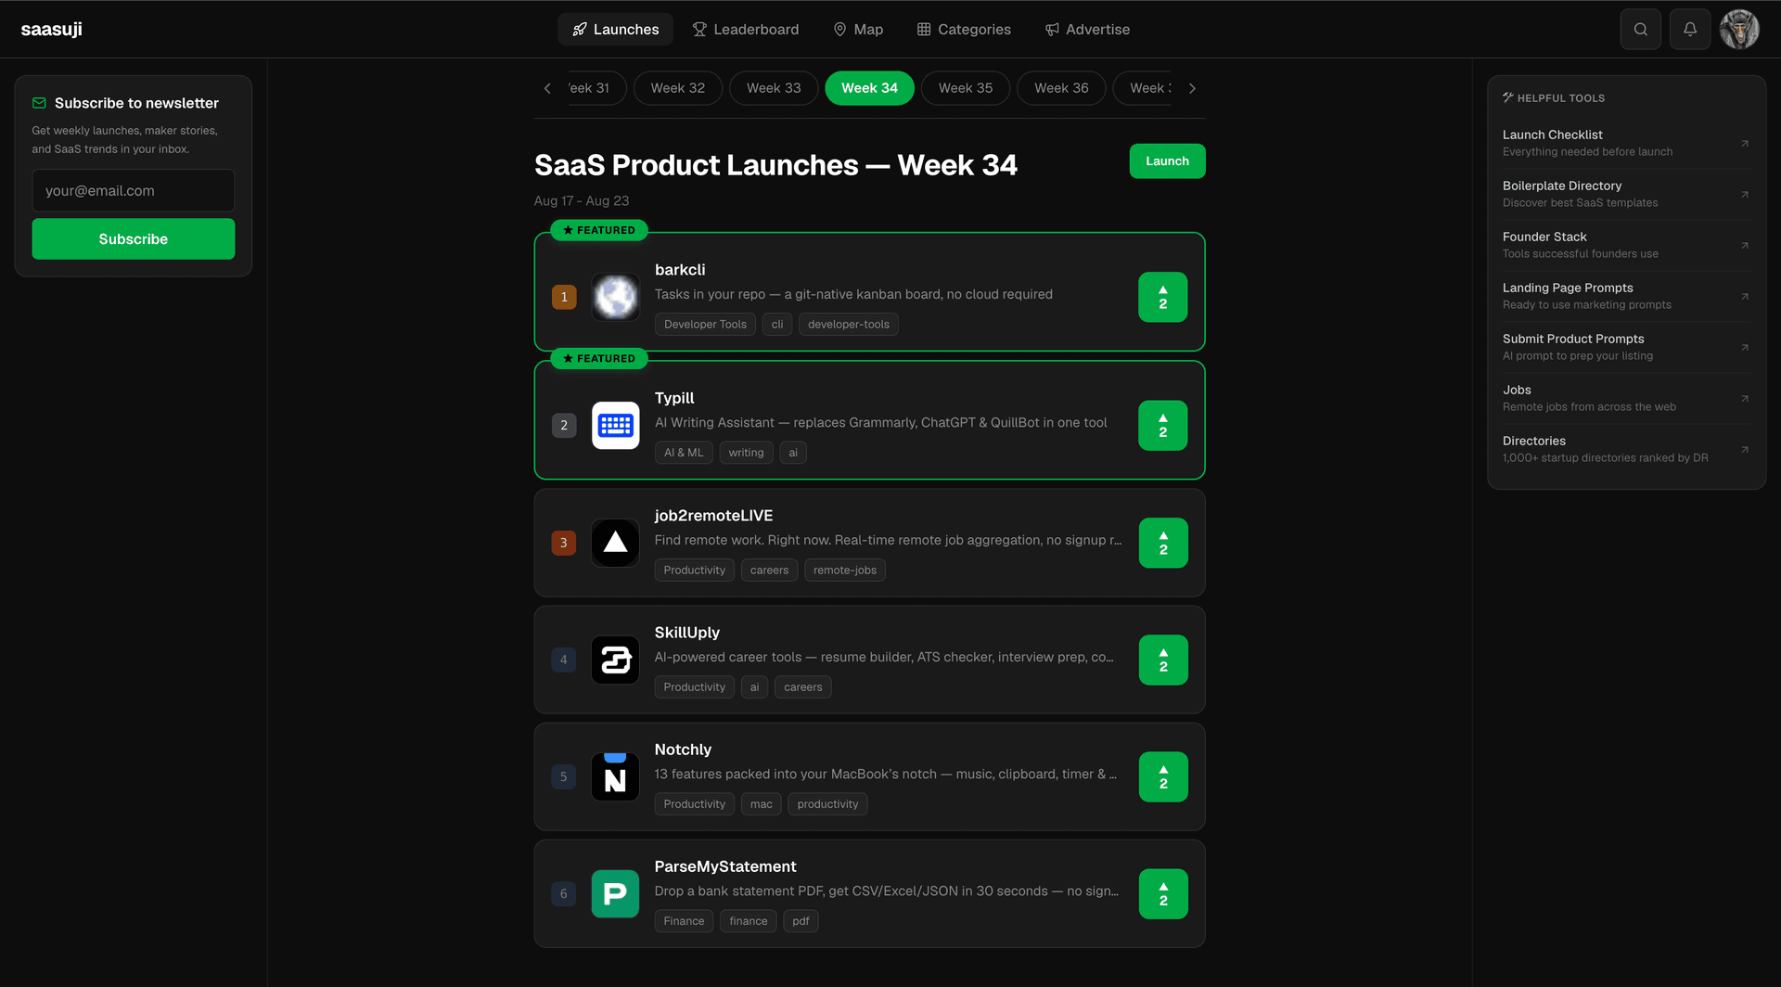Select Week 32
1781x987 pixels.
click(x=678, y=88)
